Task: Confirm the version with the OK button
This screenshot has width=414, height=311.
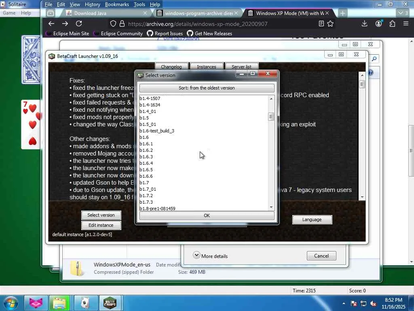Action: 207,215
